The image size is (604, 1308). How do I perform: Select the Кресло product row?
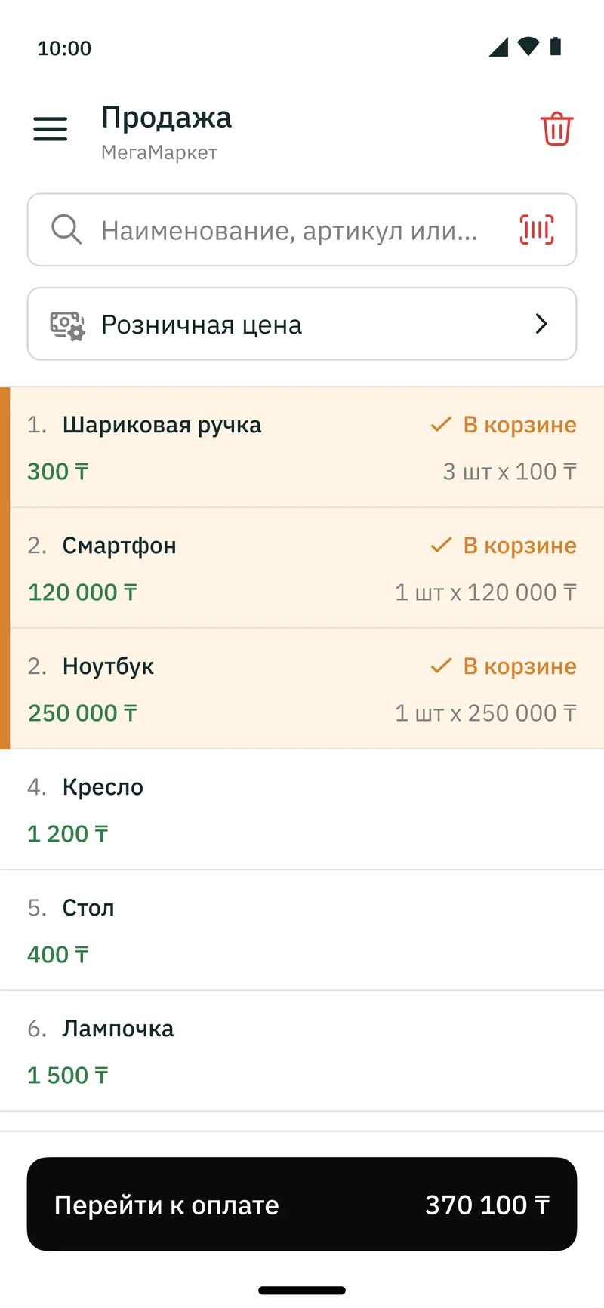(302, 810)
